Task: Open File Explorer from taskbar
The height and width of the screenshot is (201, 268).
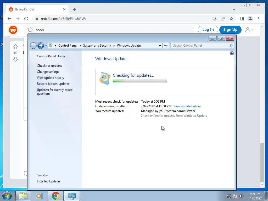Action: (23, 196)
